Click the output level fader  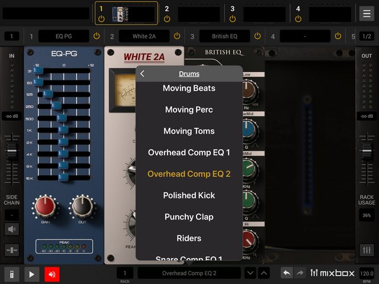pyautogui.click(x=367, y=151)
